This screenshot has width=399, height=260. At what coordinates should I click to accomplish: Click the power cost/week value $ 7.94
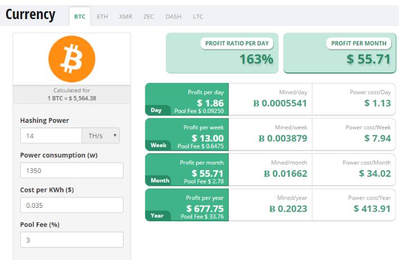[x=378, y=138]
